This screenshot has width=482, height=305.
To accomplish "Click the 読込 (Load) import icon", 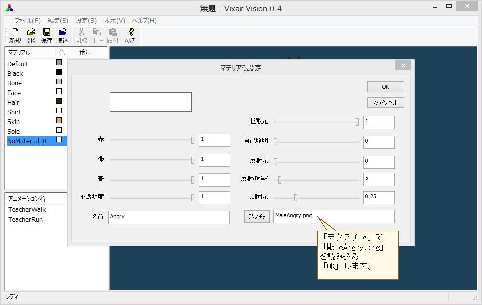I will click(62, 33).
